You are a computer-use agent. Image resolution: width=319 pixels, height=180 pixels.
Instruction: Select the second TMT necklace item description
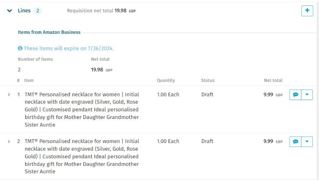[x=82, y=157]
